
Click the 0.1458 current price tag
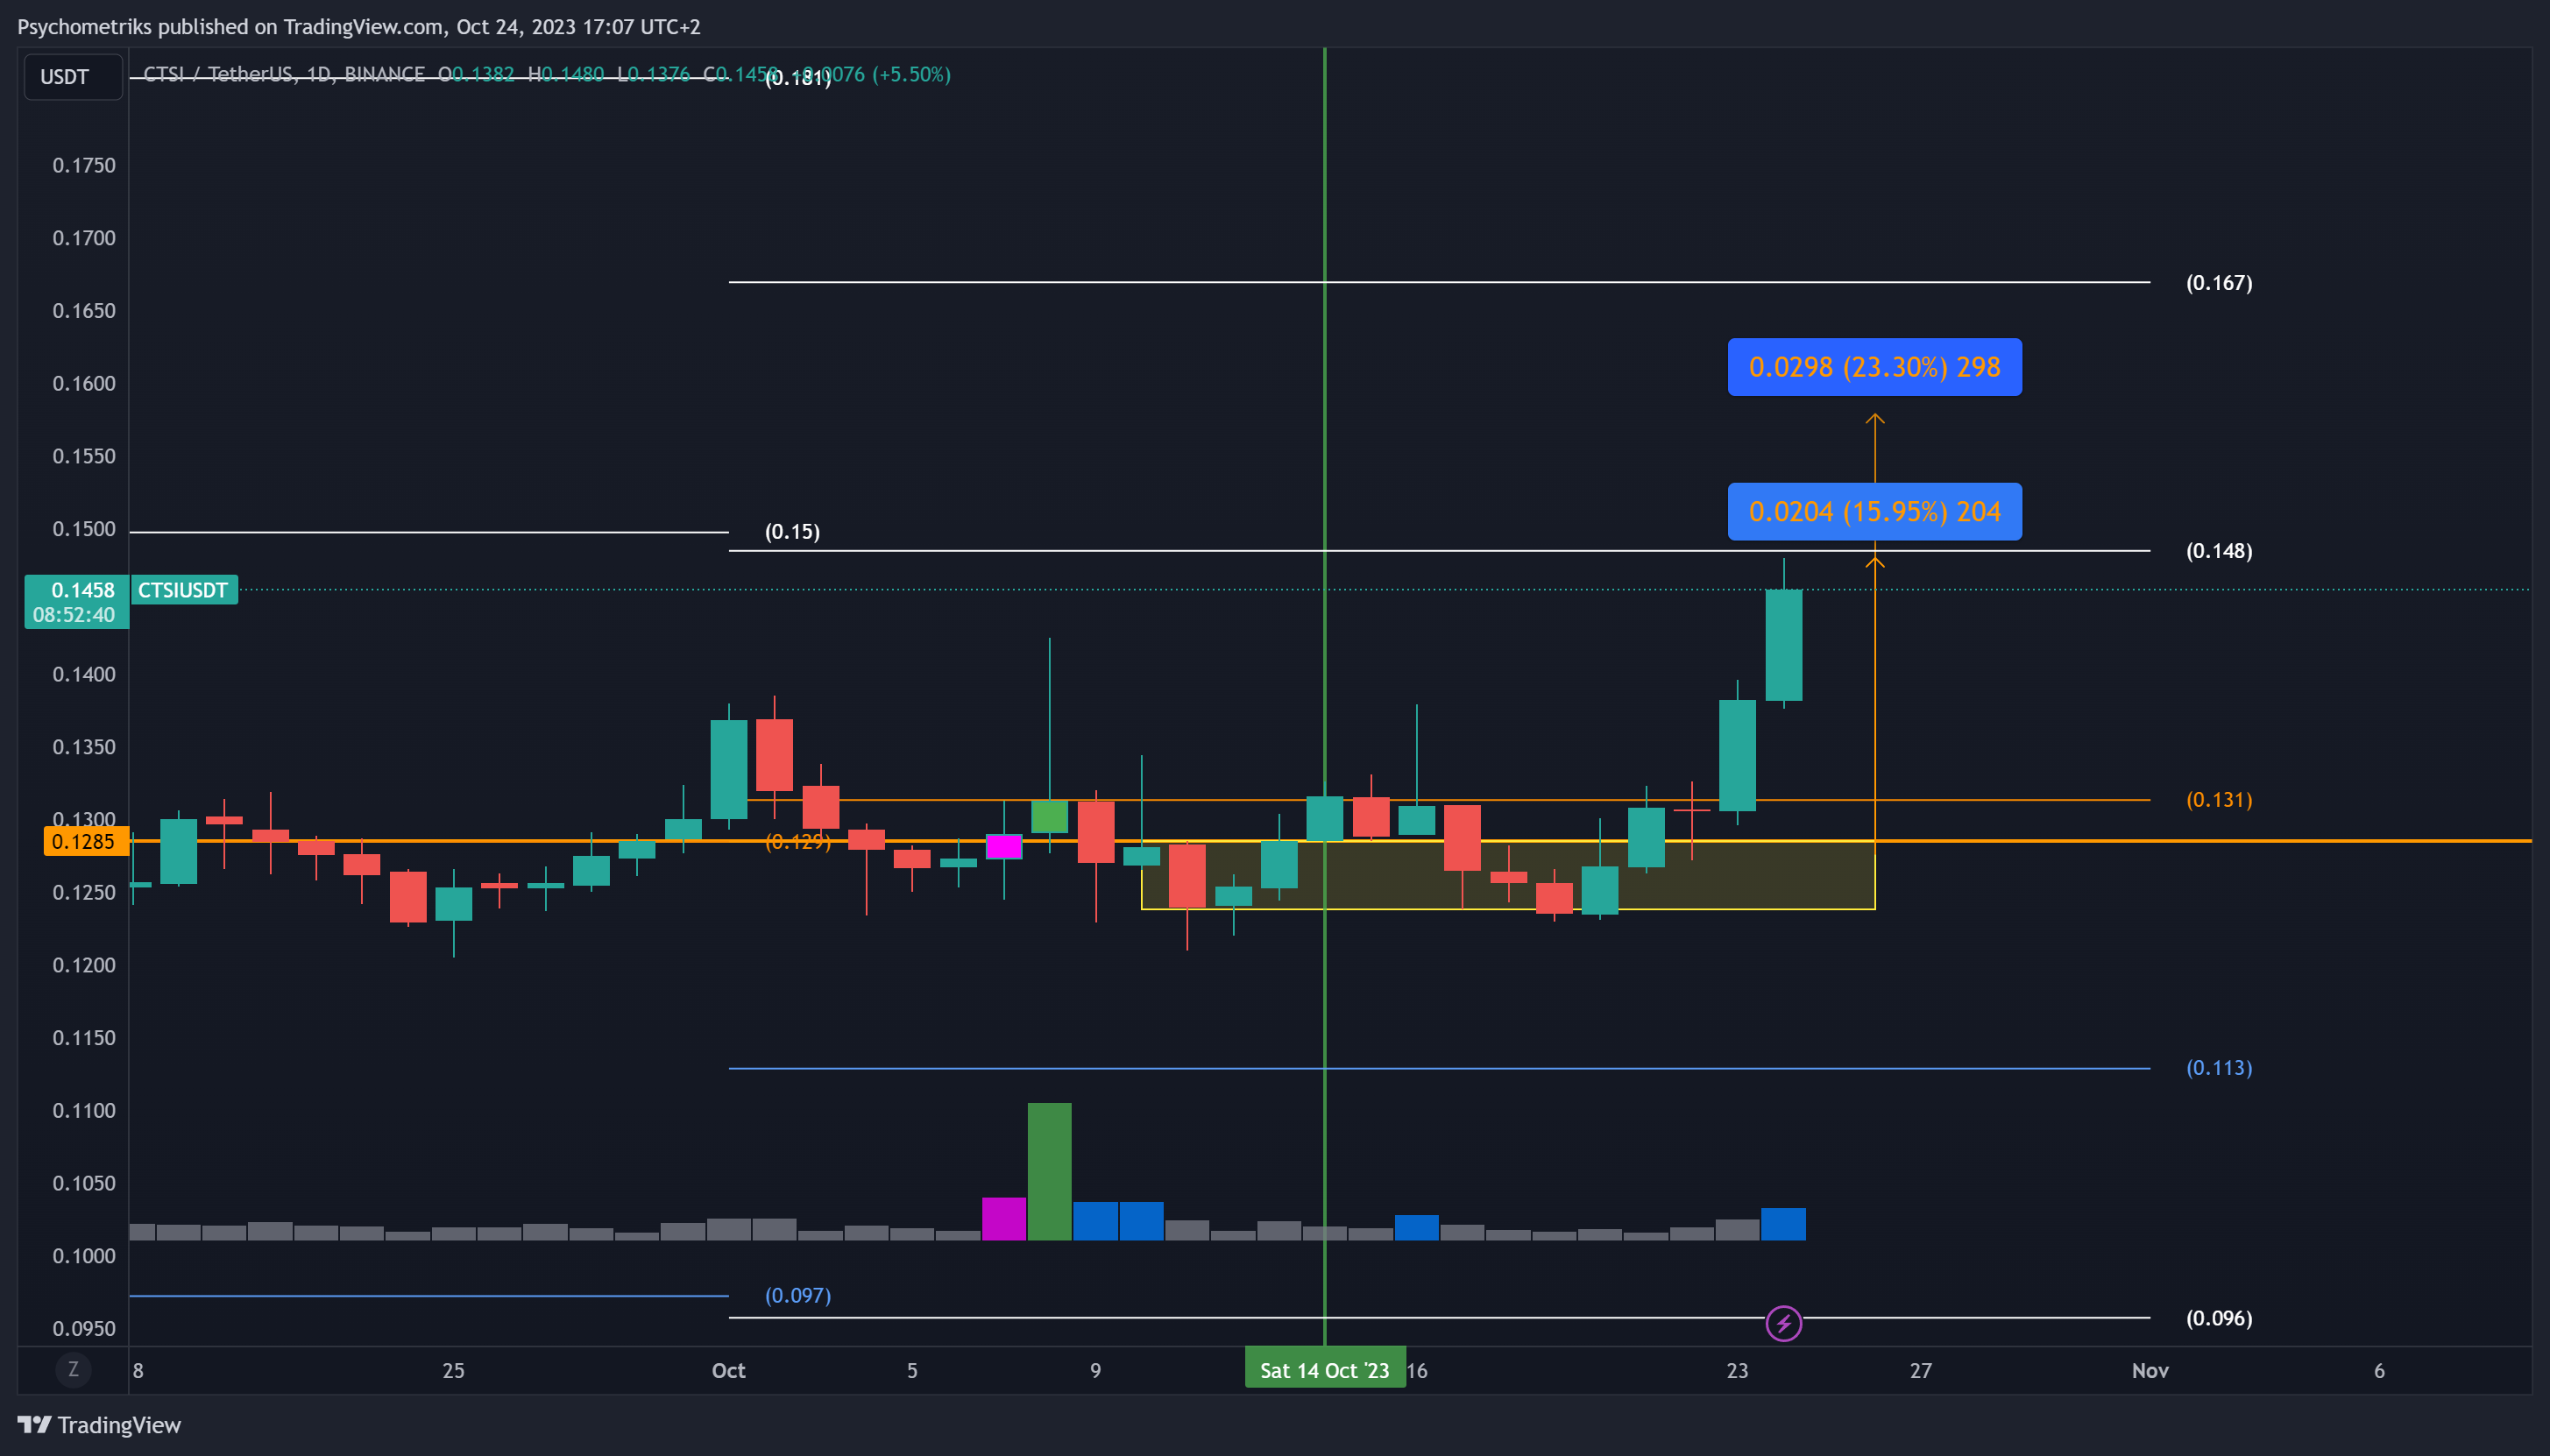pyautogui.click(x=77, y=590)
